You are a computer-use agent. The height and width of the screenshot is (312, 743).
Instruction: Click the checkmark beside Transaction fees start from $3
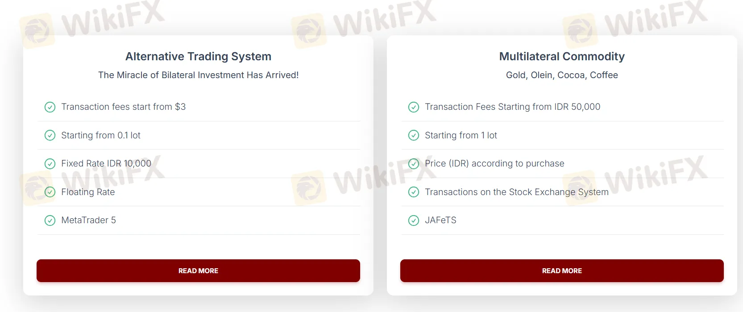tap(50, 107)
